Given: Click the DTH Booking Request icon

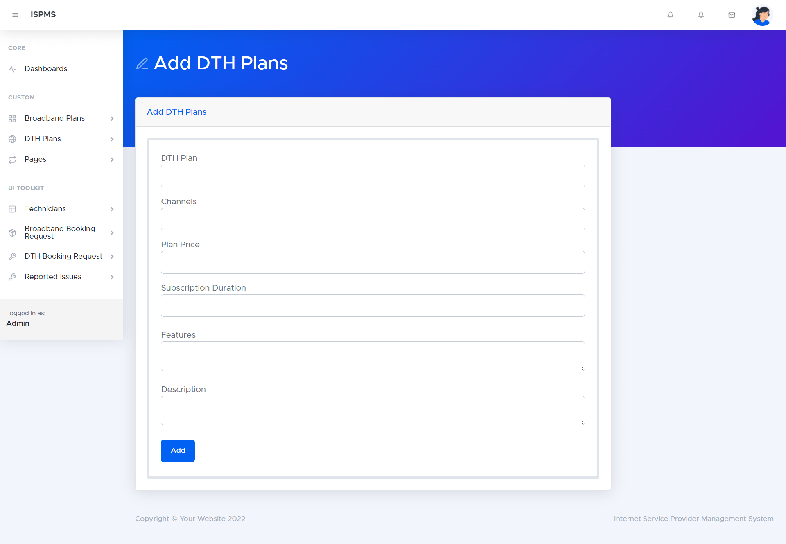Looking at the screenshot, I should tap(13, 256).
